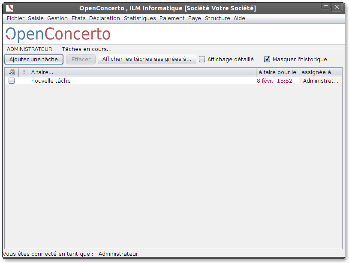Click the 'Effacer' button
The image size is (349, 263).
tap(81, 60)
